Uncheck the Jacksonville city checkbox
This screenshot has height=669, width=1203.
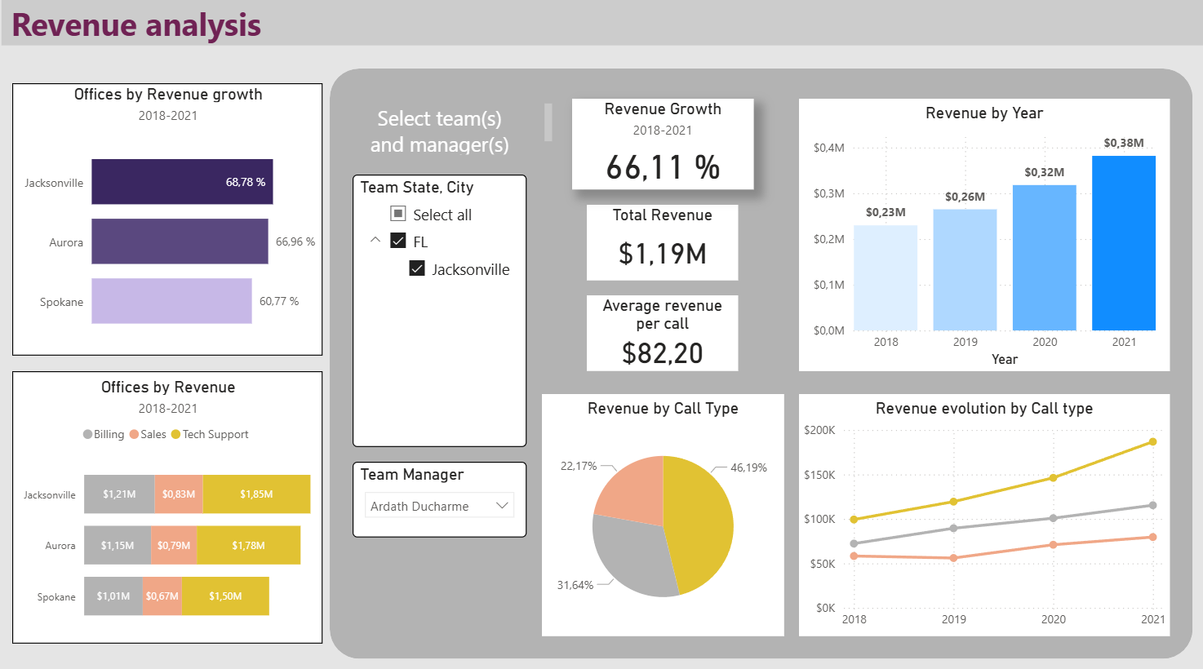pyautogui.click(x=417, y=268)
